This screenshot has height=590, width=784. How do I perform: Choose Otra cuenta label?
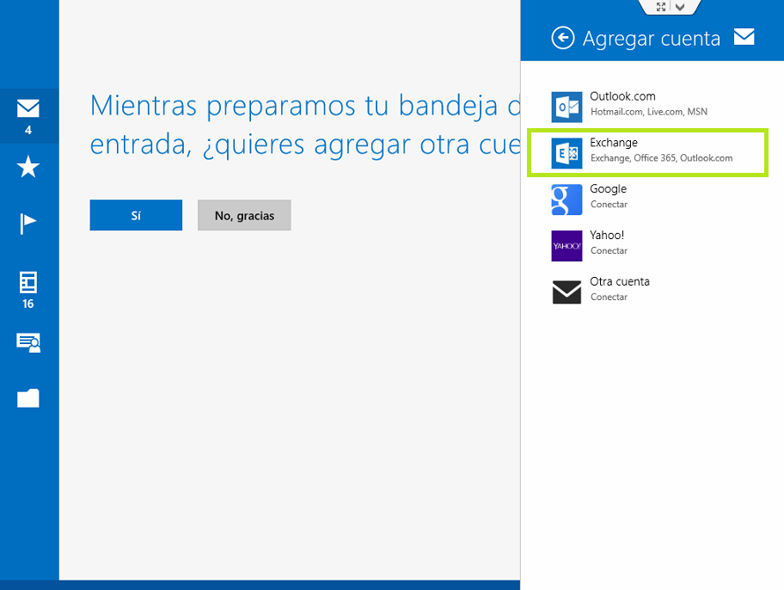tap(620, 282)
